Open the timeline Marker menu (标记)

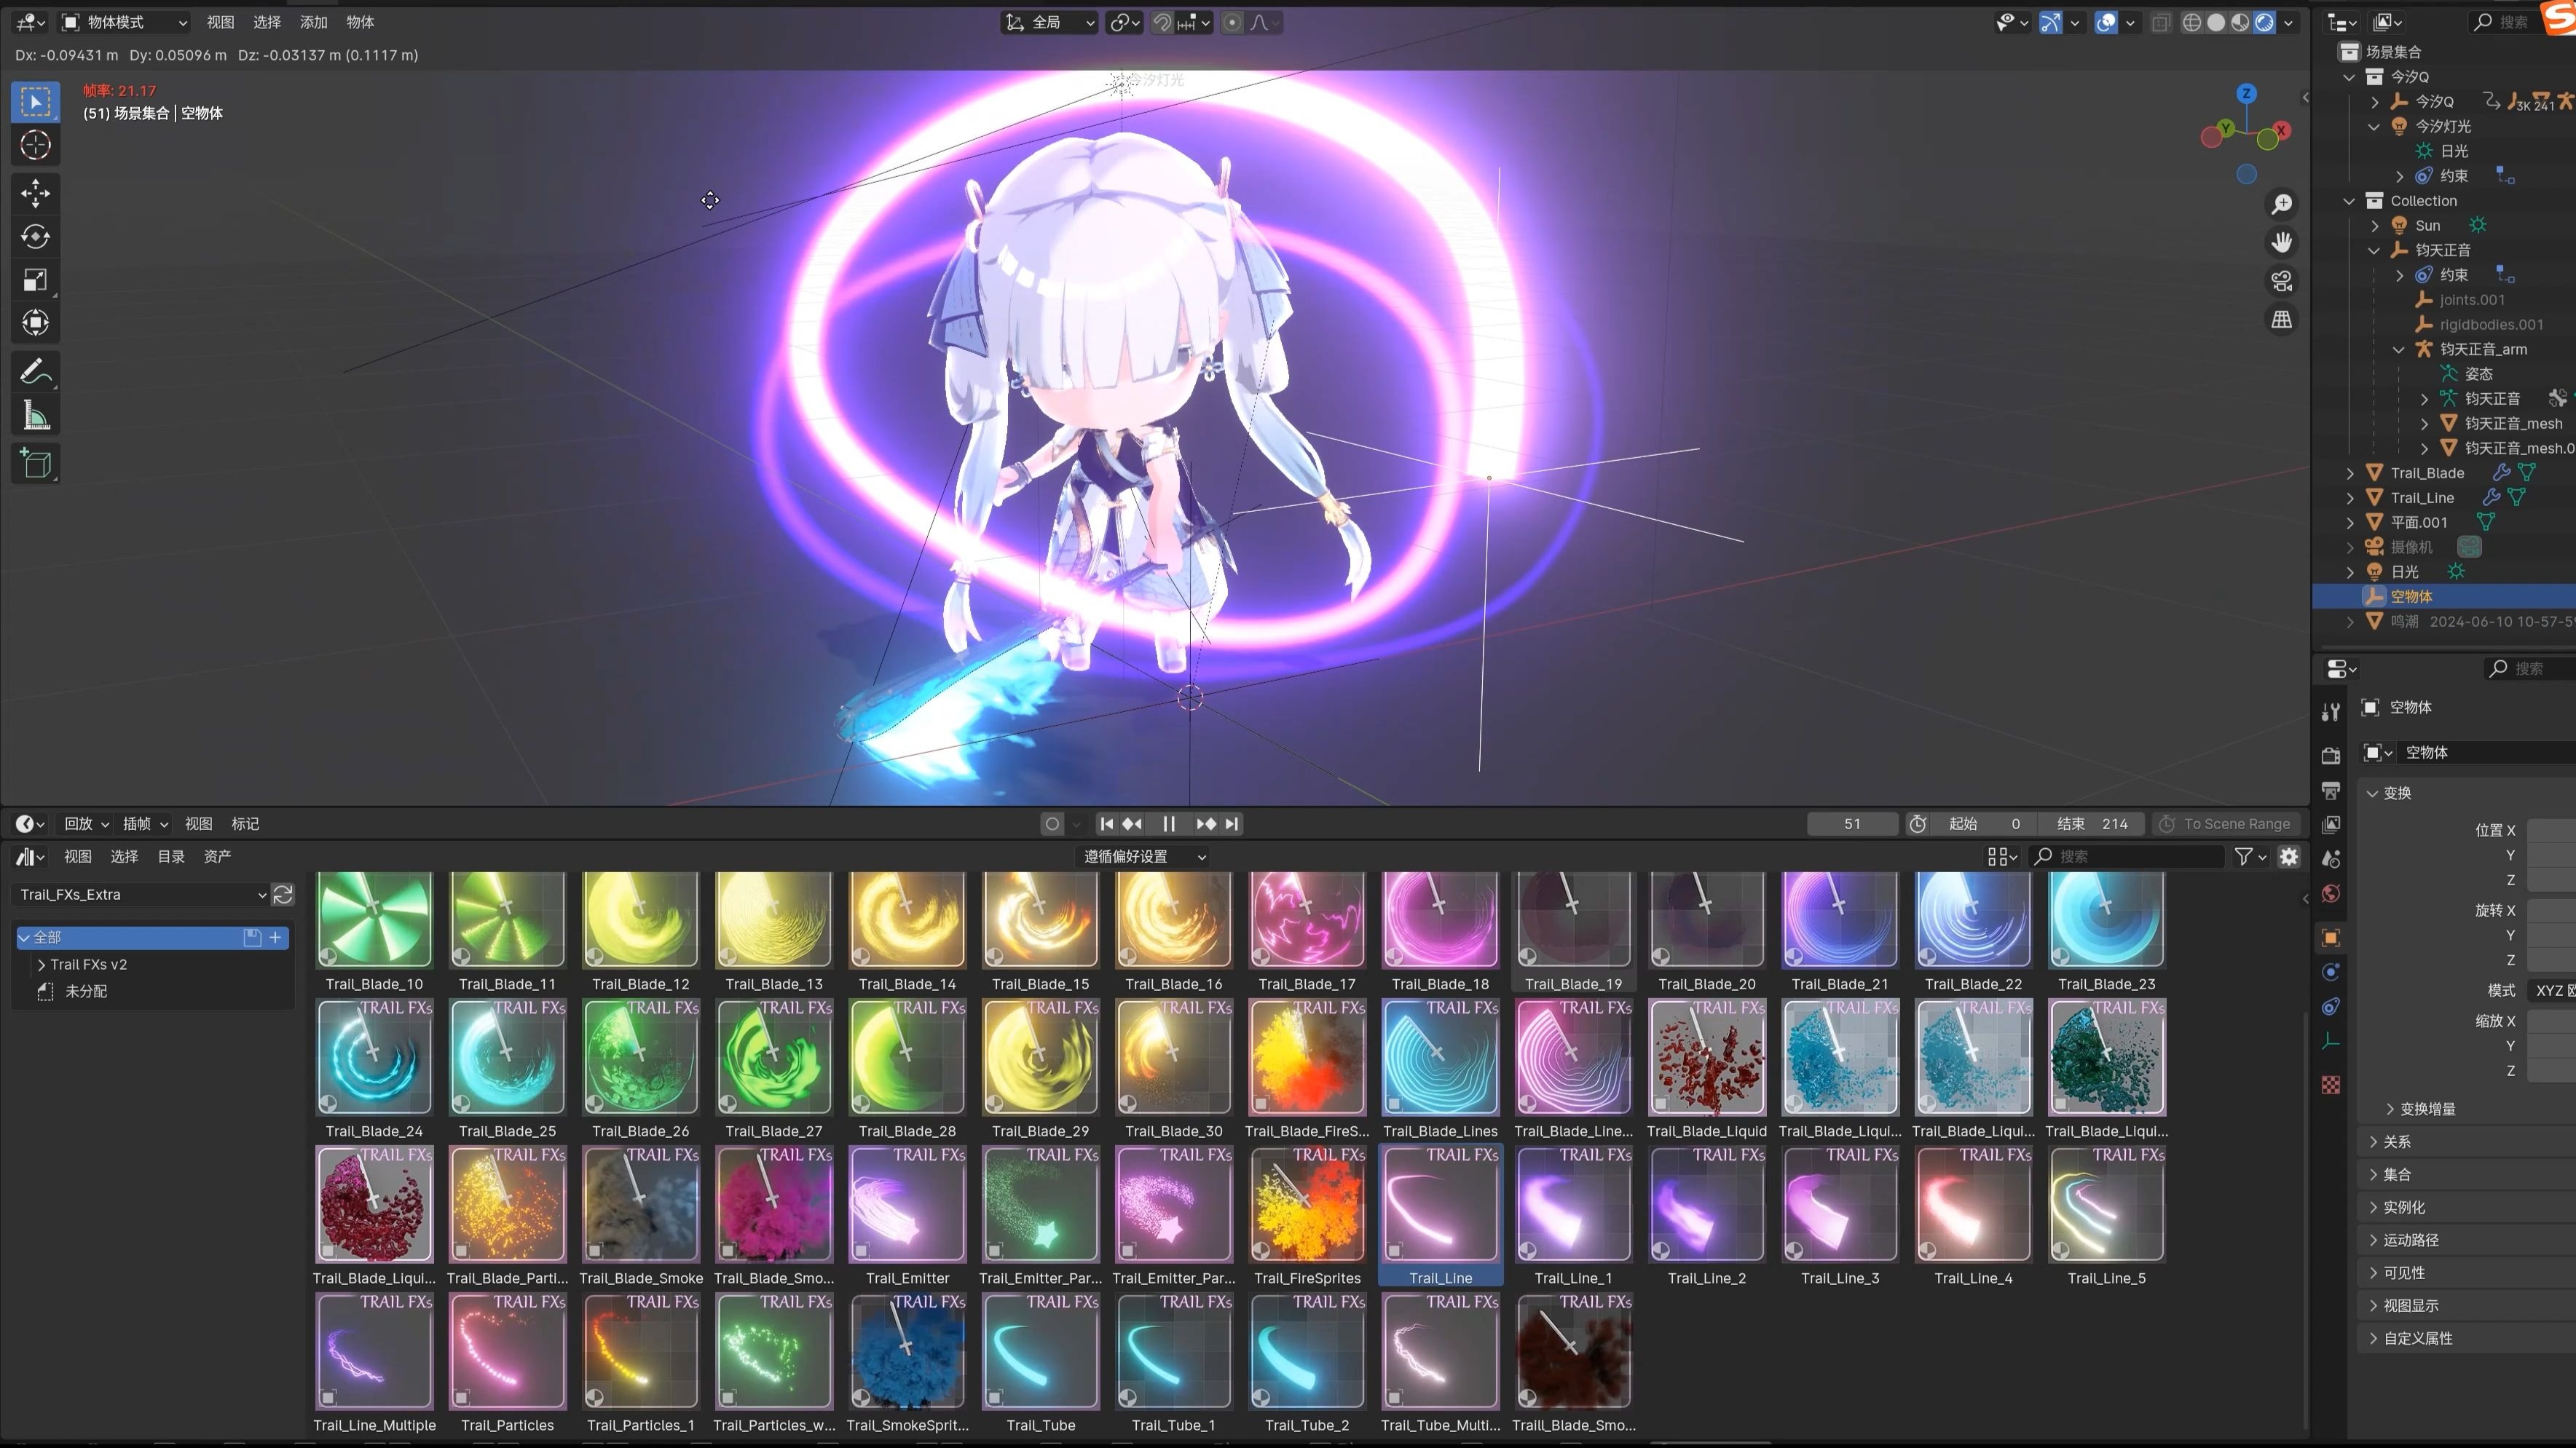(245, 823)
